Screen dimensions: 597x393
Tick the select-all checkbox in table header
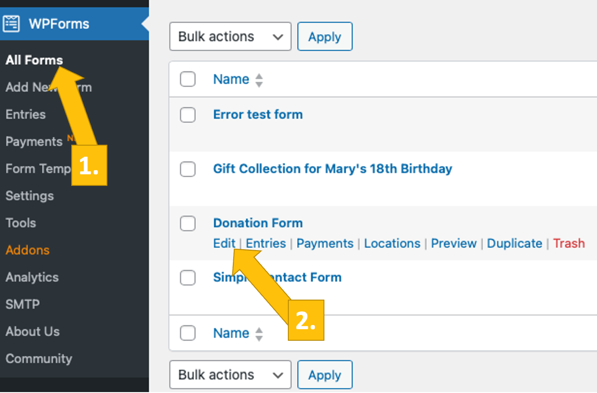pyautogui.click(x=187, y=80)
